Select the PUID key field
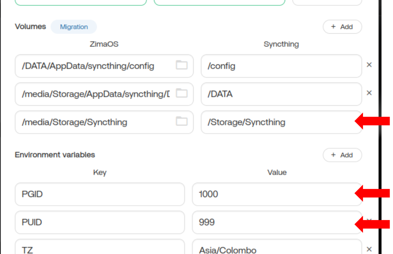 (x=100, y=222)
